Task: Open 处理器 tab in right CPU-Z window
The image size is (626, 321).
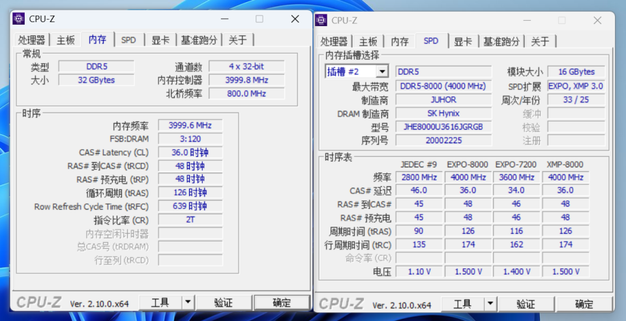Action: coord(334,41)
